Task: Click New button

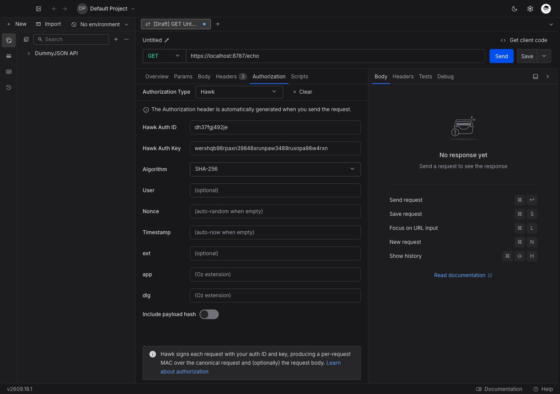Action: click(17, 24)
